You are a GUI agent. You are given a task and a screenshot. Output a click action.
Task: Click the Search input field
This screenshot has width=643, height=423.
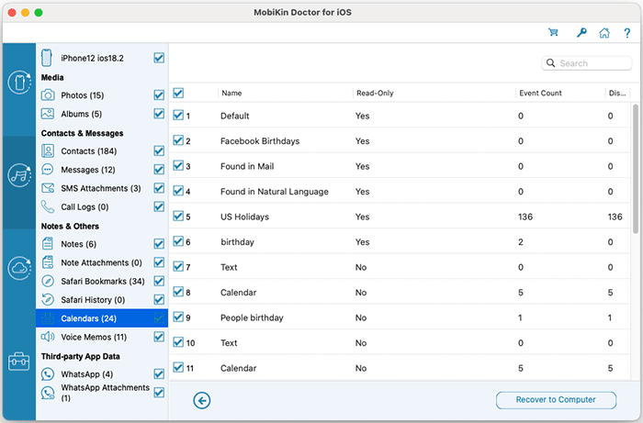586,63
